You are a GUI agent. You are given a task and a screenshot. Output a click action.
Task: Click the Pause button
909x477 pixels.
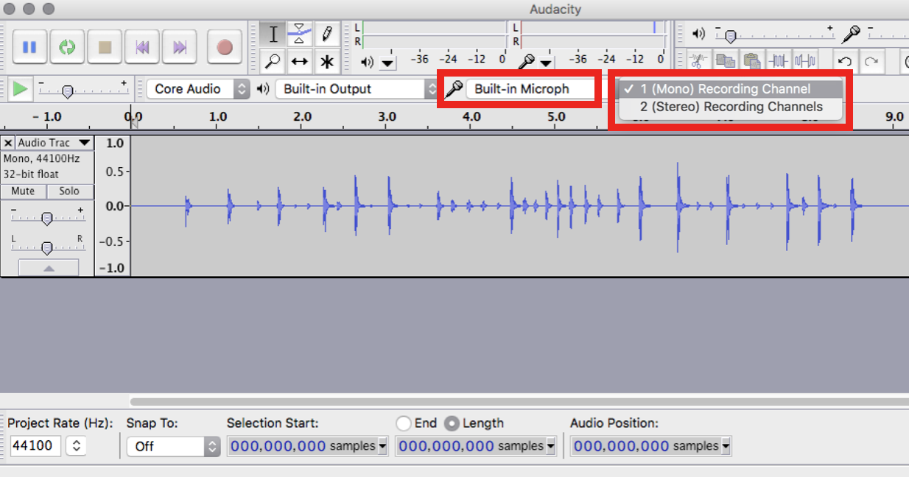(29, 48)
